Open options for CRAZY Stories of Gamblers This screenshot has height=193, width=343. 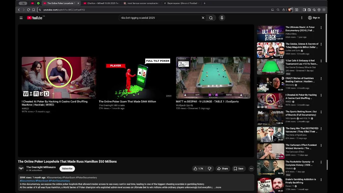point(321,79)
